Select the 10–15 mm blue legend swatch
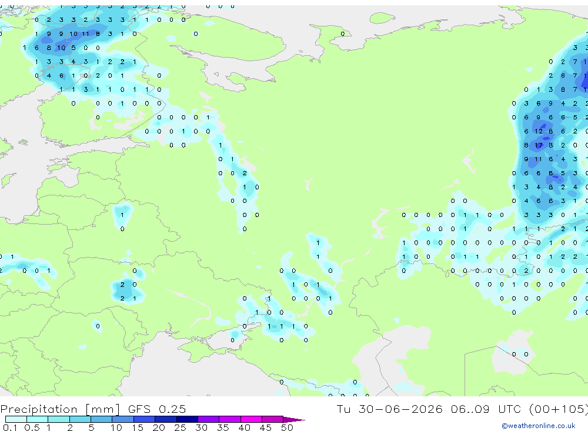The width and height of the screenshot is (588, 431). click(x=123, y=419)
